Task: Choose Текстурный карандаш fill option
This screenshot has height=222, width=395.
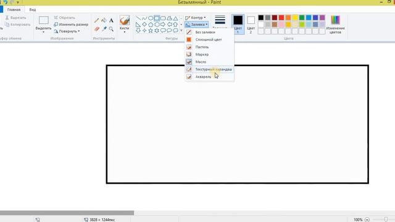Action: pyautogui.click(x=210, y=69)
